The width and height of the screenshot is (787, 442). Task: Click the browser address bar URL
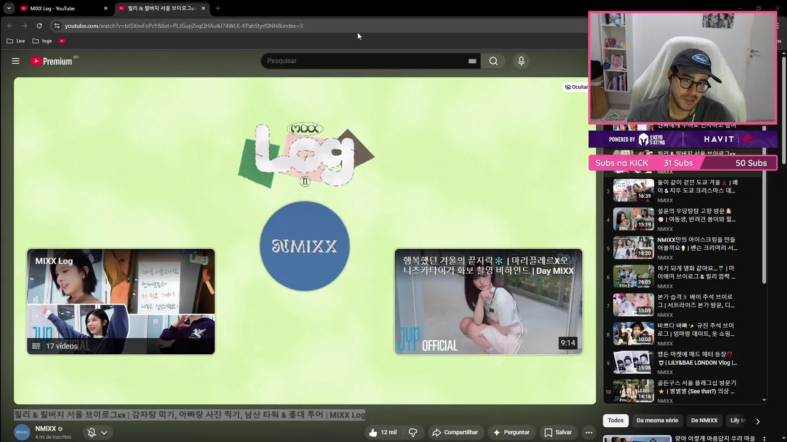tap(184, 26)
